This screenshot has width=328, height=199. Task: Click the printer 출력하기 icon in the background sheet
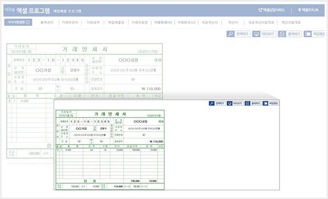click(282, 34)
